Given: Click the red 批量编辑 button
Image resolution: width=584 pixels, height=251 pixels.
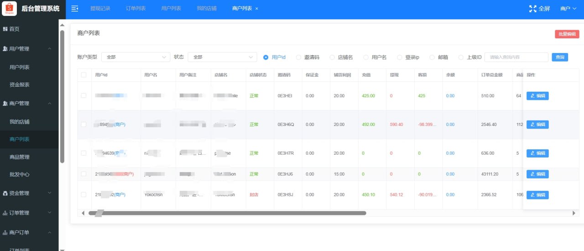Looking at the screenshot, I should pyautogui.click(x=567, y=34).
